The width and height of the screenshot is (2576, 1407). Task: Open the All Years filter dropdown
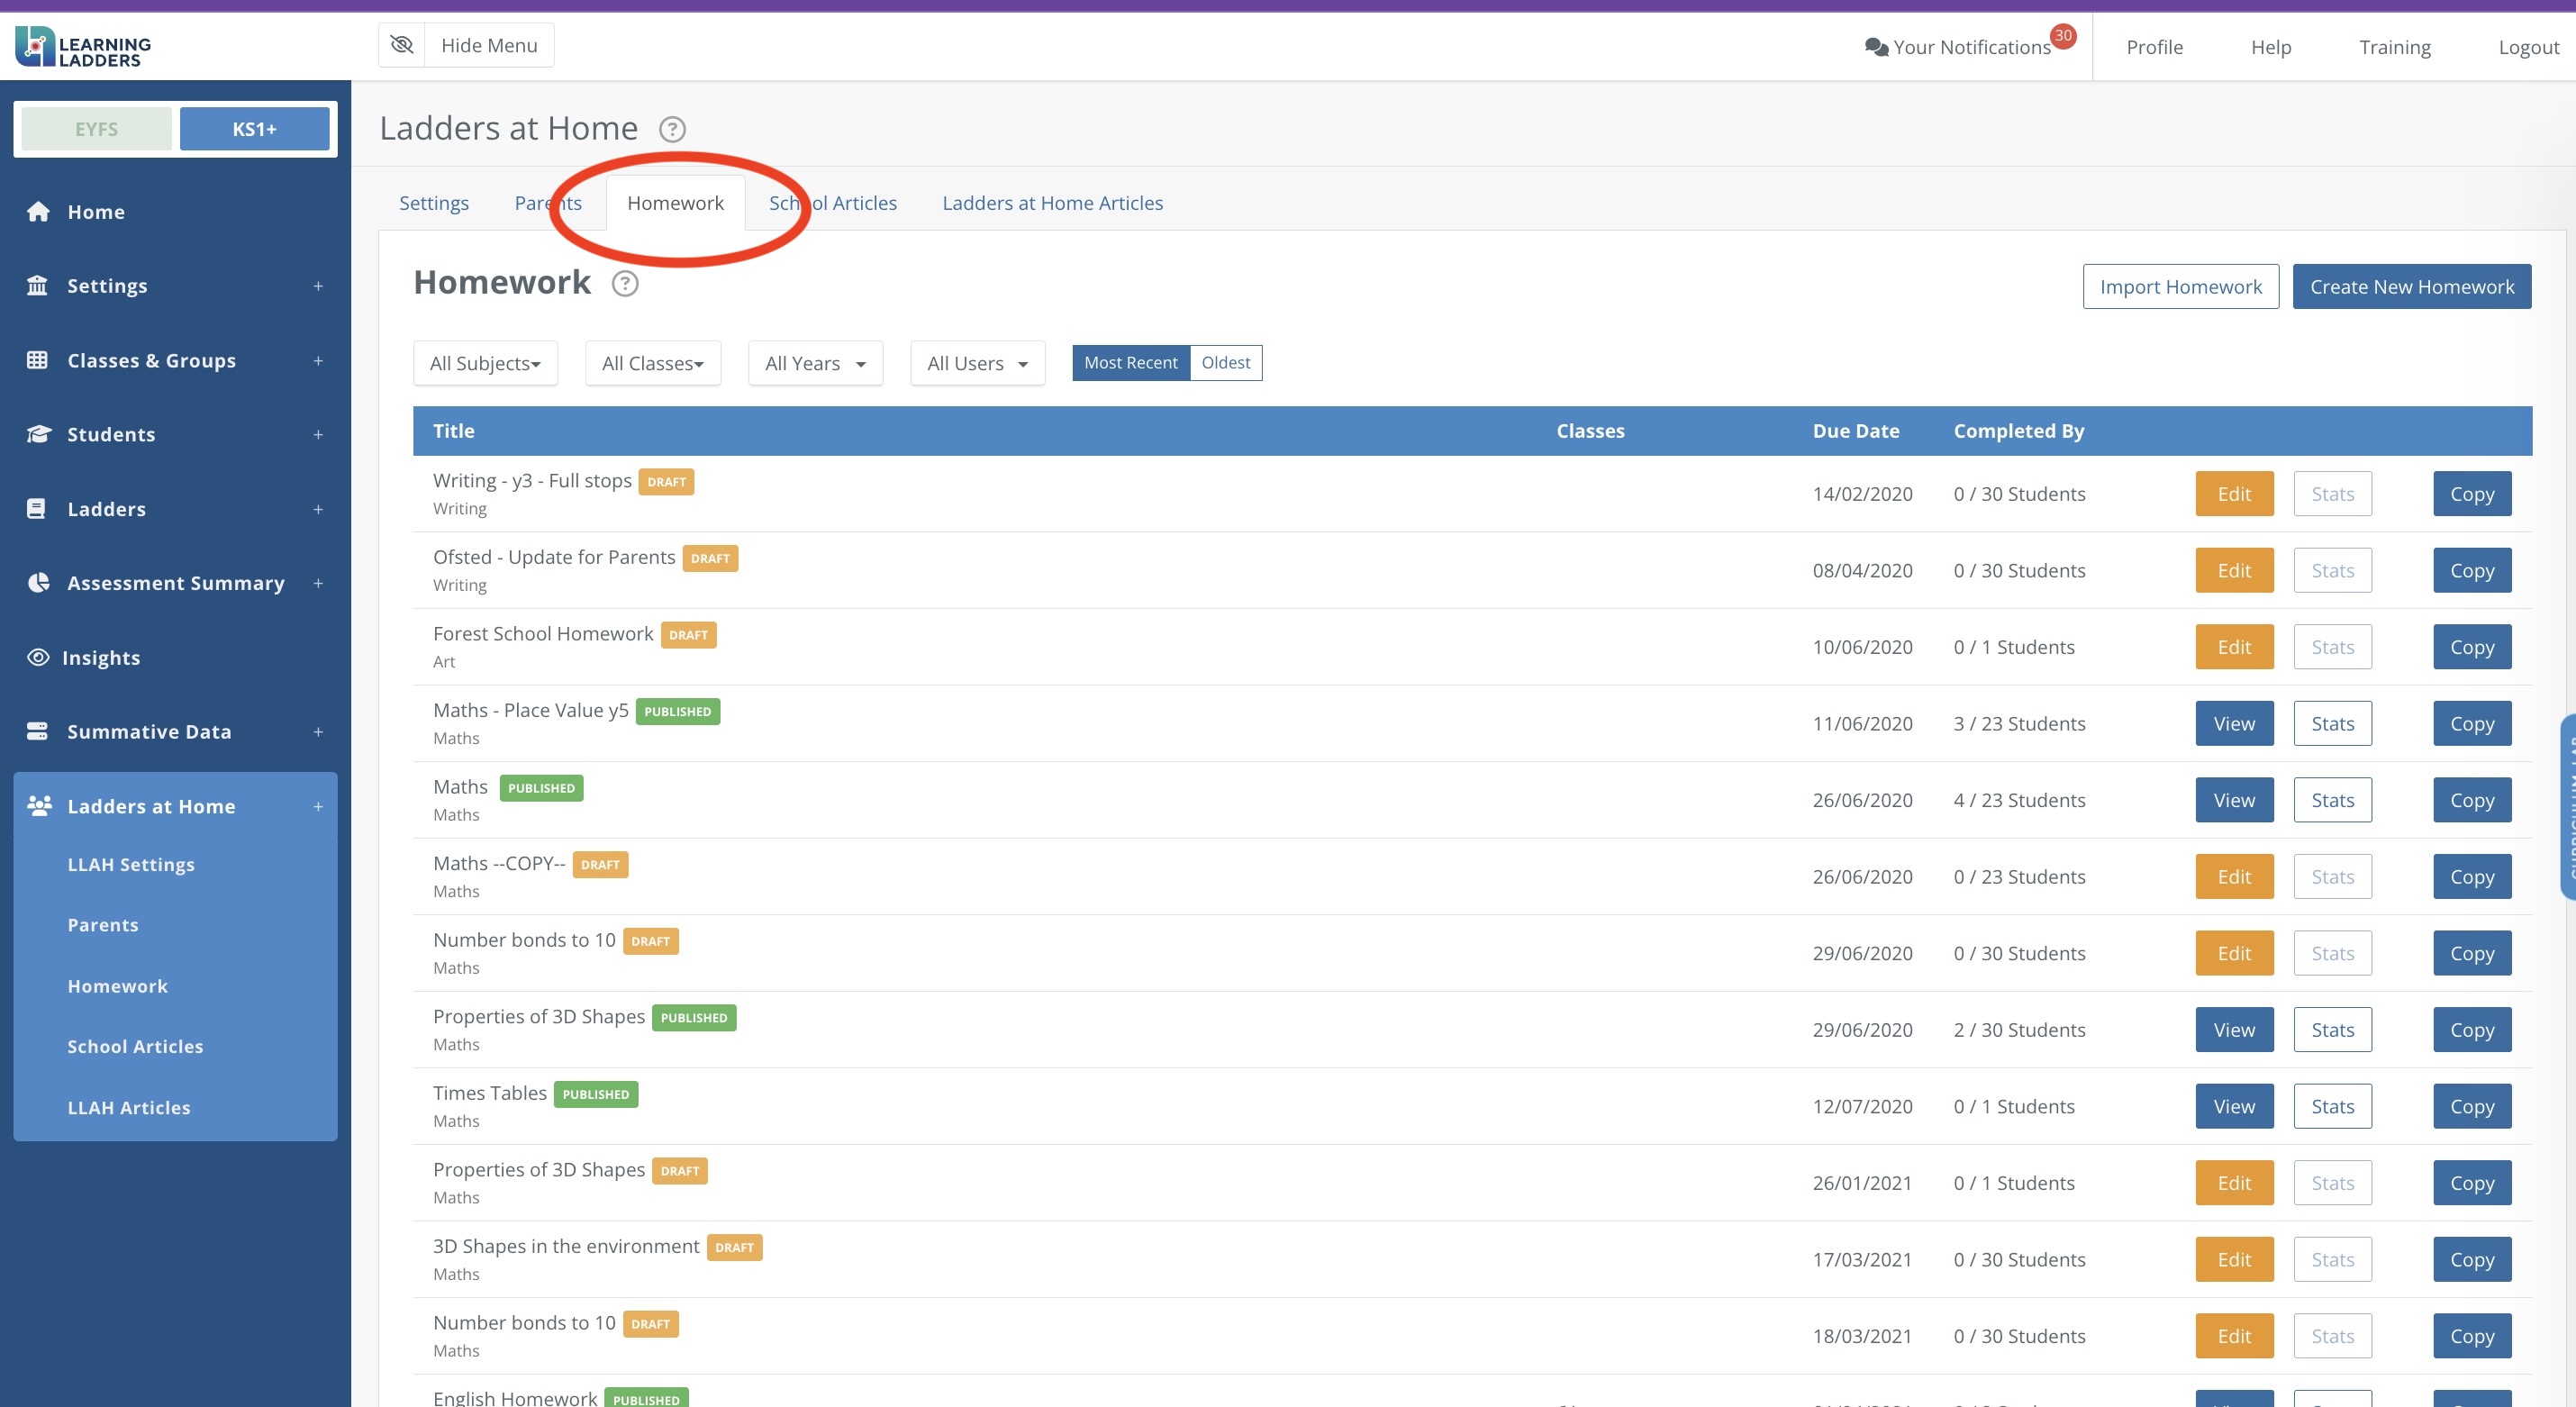[815, 363]
